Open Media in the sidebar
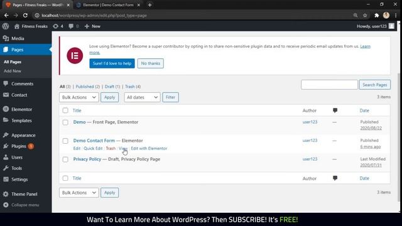Viewport: 402px width, 226px height. click(x=18, y=38)
